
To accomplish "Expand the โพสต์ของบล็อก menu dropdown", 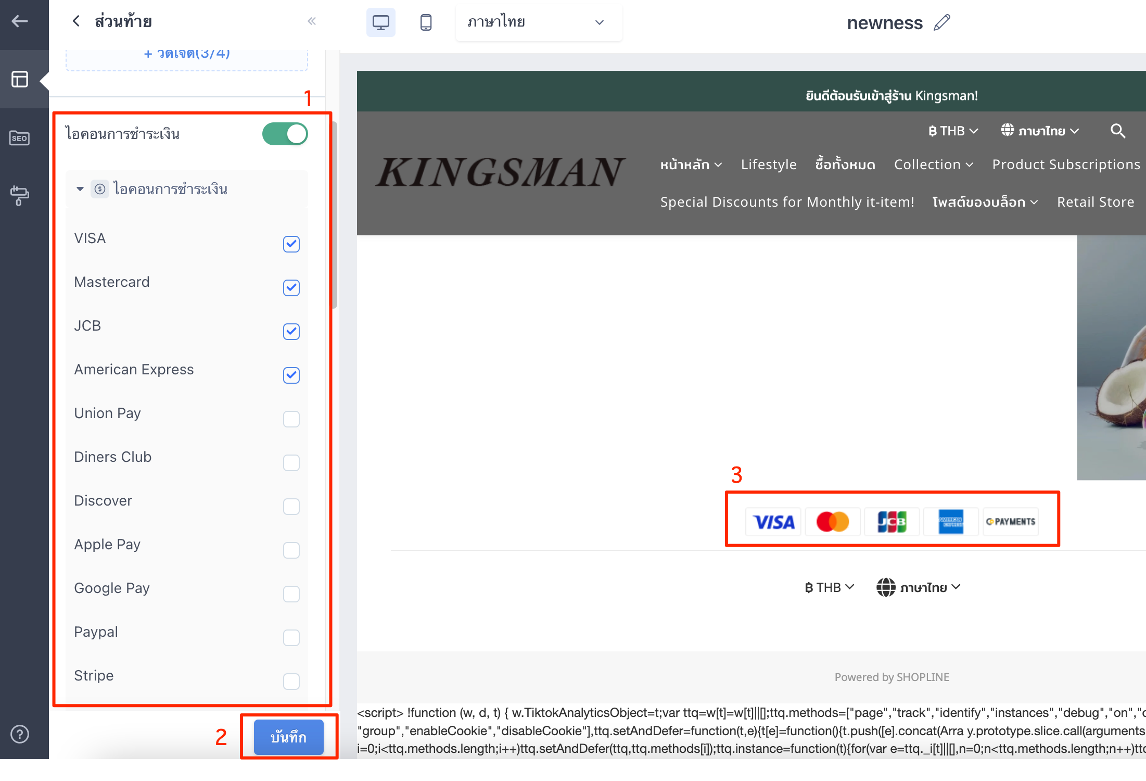I will (985, 202).
